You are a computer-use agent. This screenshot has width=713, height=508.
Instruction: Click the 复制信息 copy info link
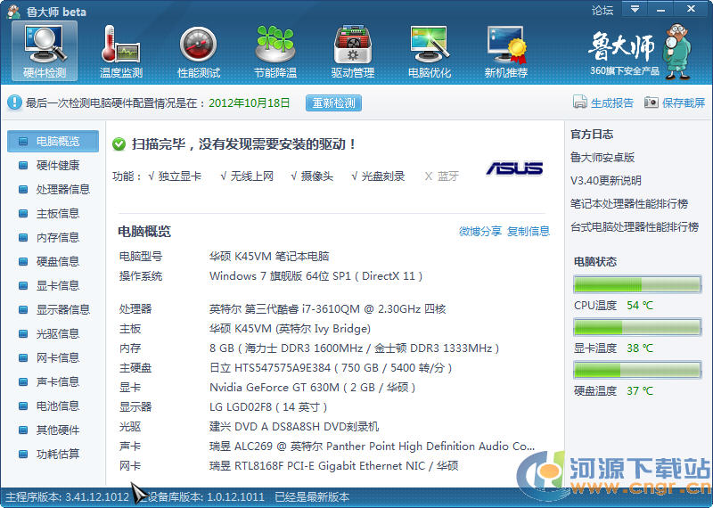click(x=529, y=232)
